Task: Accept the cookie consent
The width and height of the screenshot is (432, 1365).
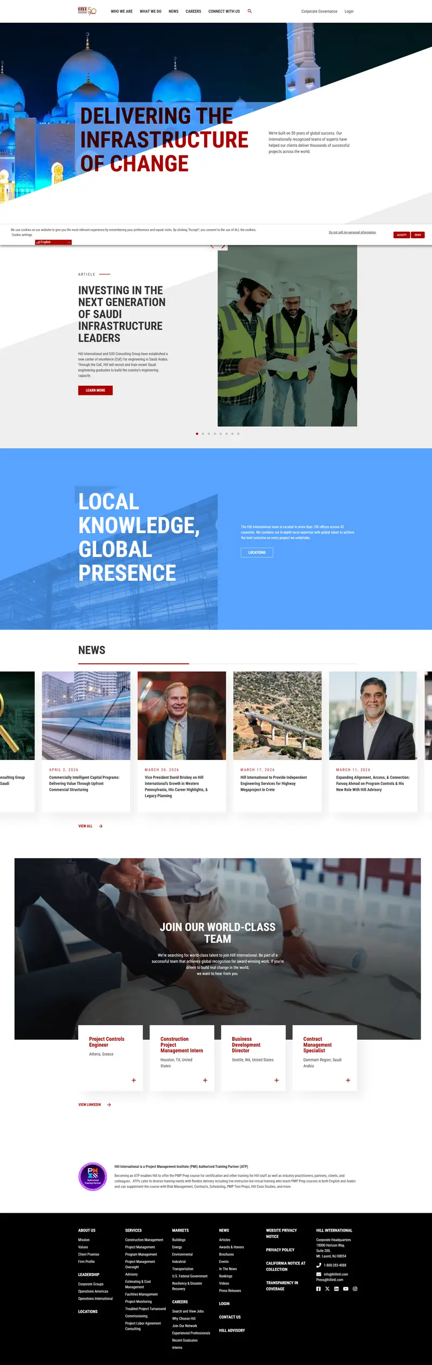Action: [402, 235]
